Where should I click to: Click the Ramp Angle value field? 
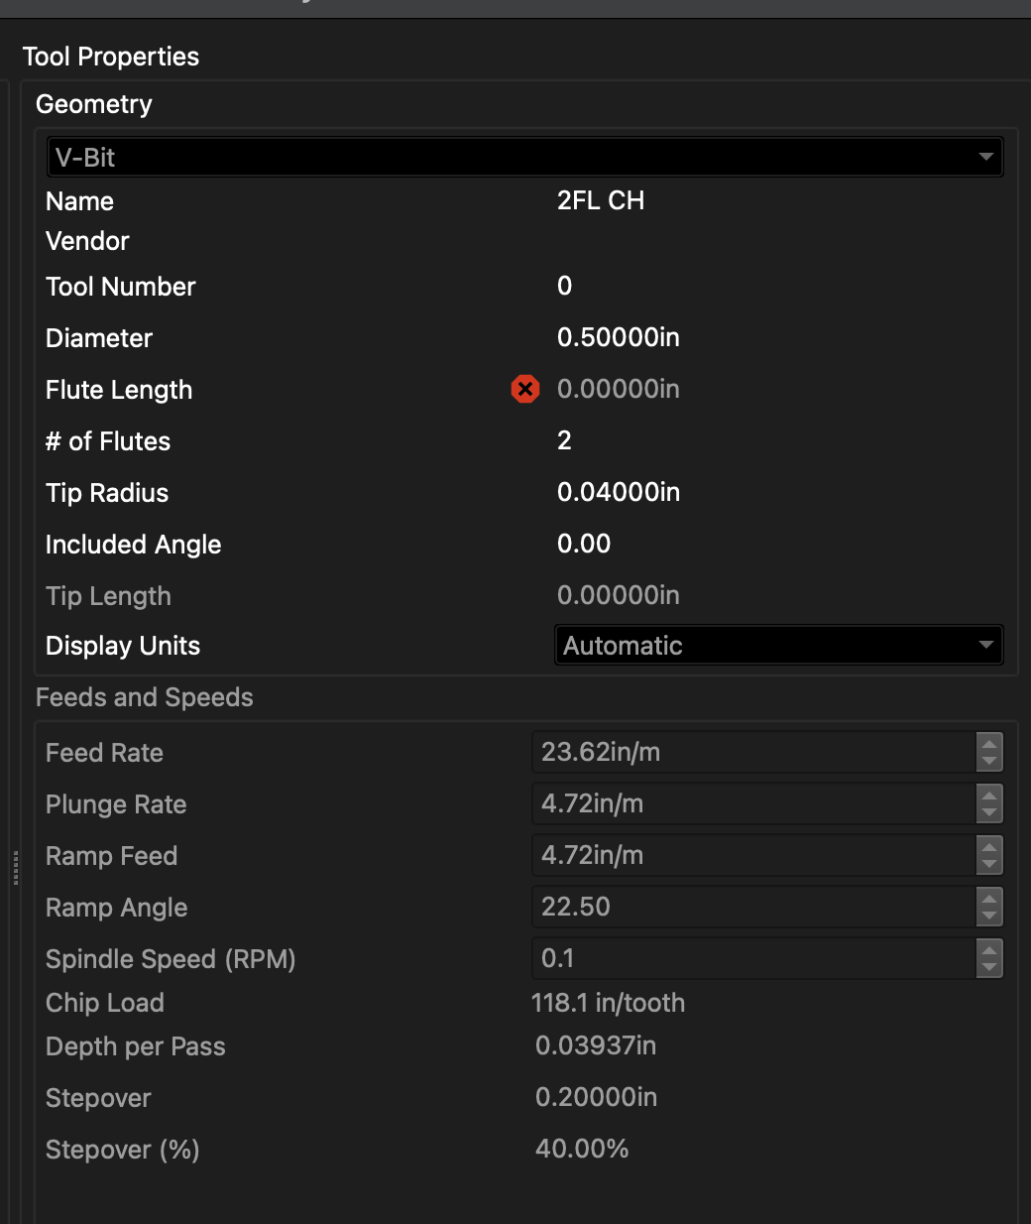(753, 907)
